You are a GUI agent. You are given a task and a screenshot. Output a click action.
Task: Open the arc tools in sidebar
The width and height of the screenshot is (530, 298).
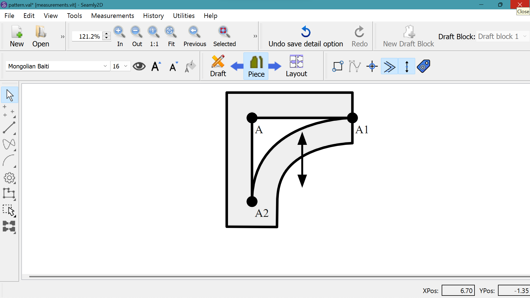click(x=9, y=161)
